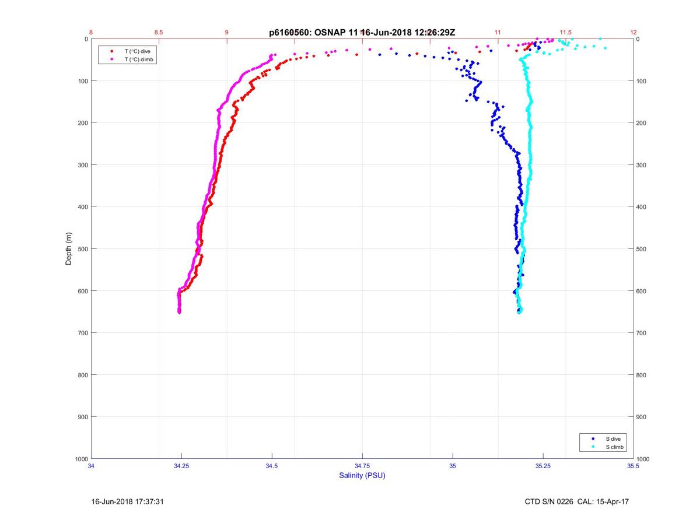Click the temperature legend box
The width and height of the screenshot is (700, 516).
point(127,55)
